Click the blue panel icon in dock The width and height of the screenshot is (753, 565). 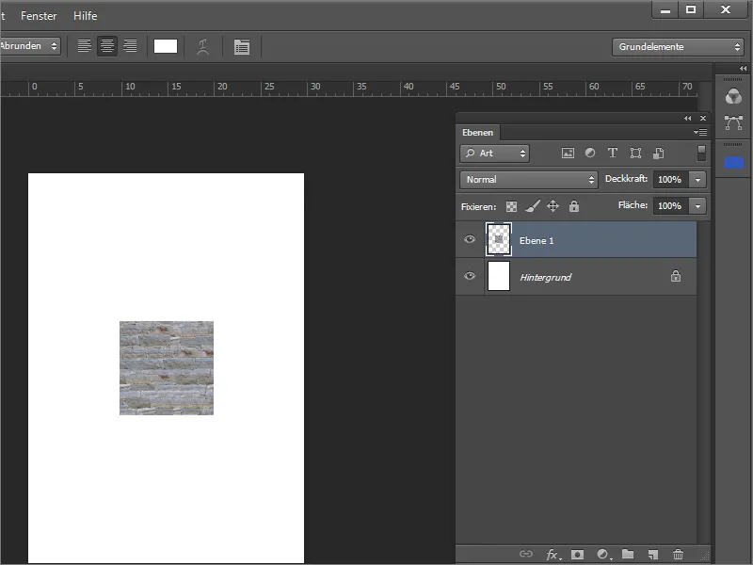tap(734, 162)
